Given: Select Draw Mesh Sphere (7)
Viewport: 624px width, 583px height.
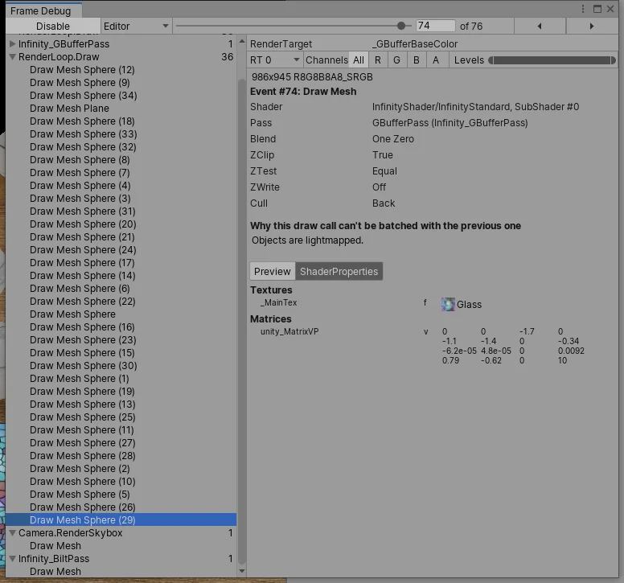Looking at the screenshot, I should click(x=121, y=173).
